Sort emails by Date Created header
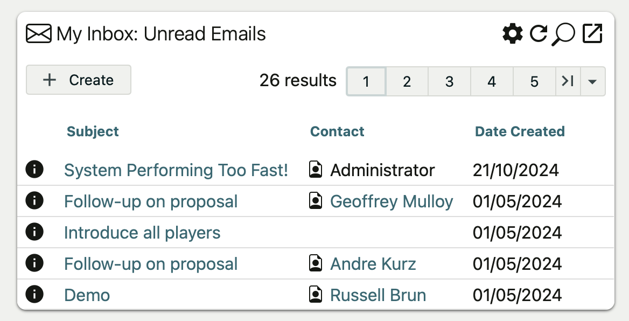 pos(519,131)
